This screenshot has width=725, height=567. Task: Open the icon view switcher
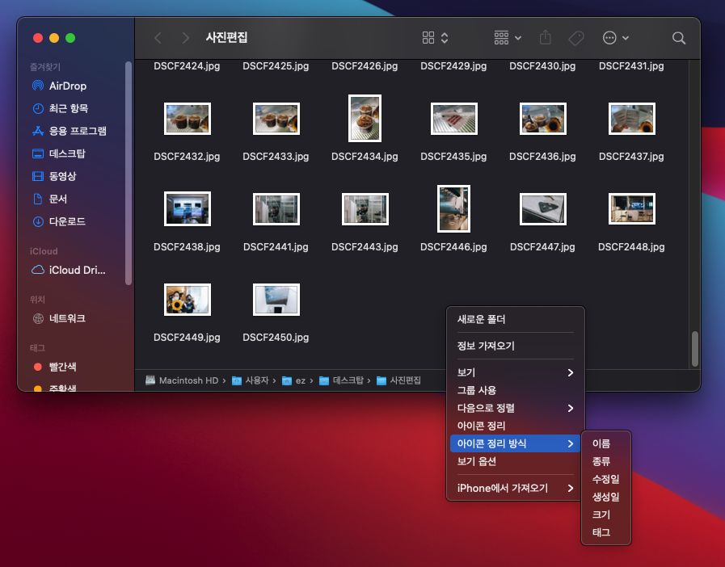[x=435, y=38]
